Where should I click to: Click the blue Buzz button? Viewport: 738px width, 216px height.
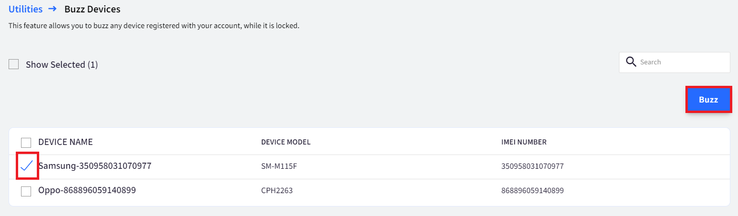pos(708,100)
